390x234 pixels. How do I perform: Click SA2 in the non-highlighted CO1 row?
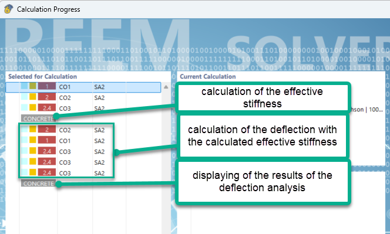[99, 141]
